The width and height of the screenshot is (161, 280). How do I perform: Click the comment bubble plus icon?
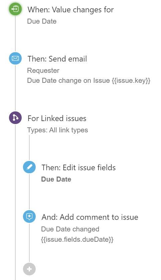pos(29,216)
